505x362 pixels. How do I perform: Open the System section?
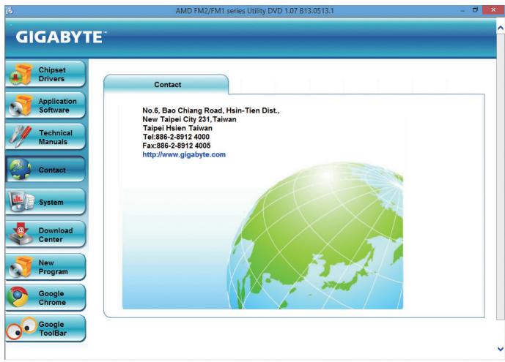coord(45,202)
